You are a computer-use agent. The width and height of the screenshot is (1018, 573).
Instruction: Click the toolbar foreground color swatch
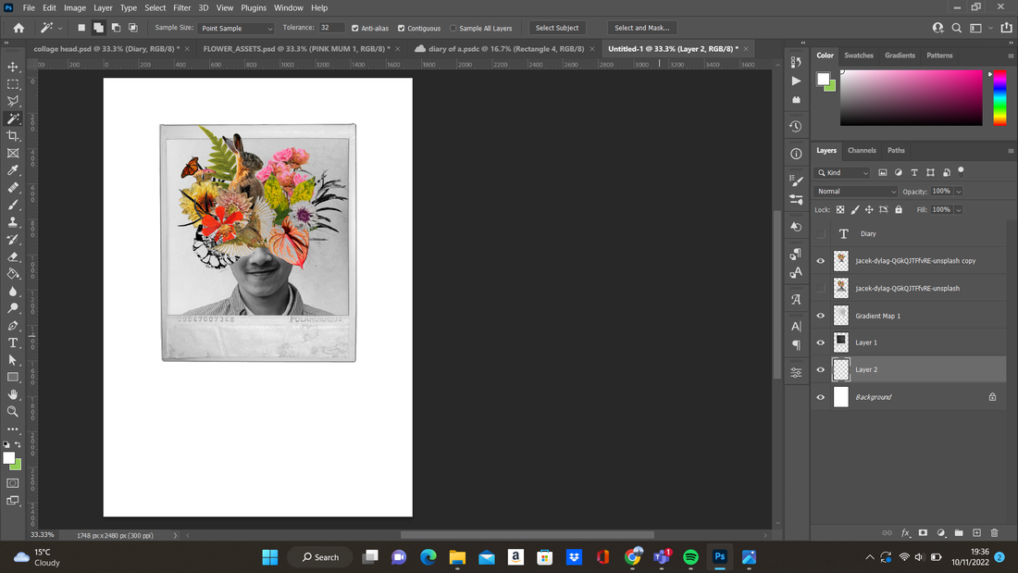coord(9,458)
